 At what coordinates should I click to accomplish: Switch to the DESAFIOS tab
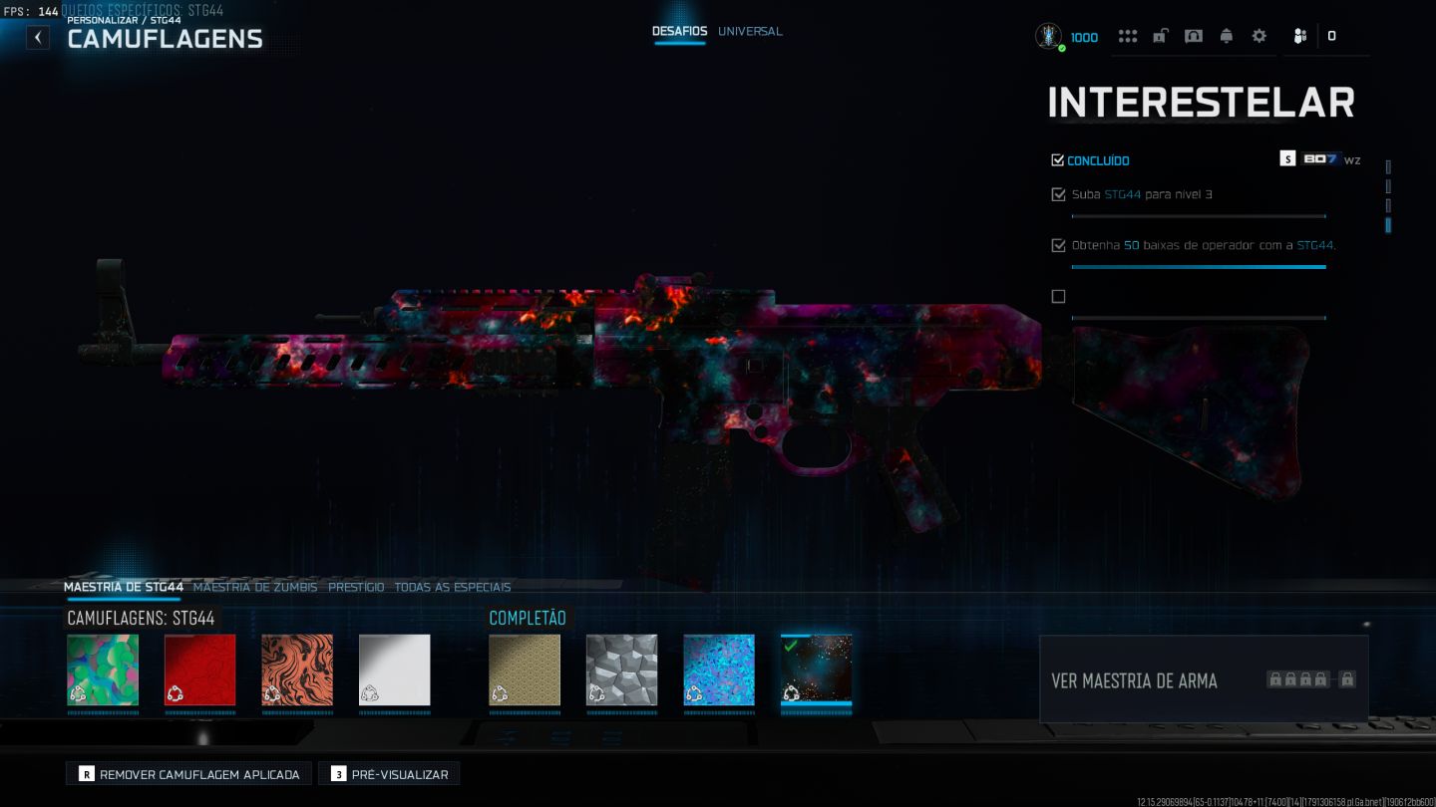[x=680, y=31]
